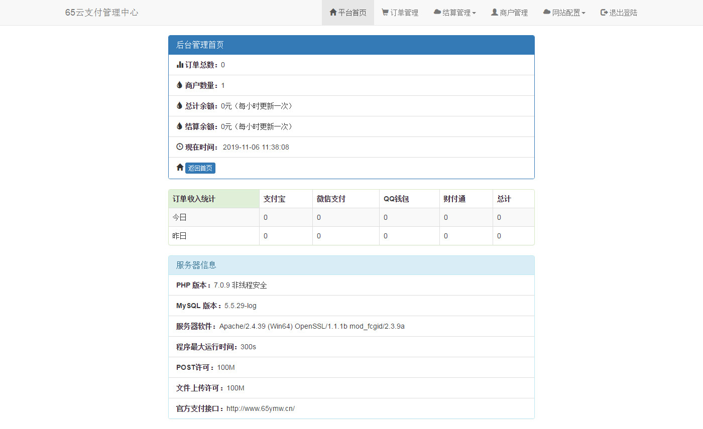This screenshot has height=429, width=703.
Task: Click the 2019-11-06 11:38:08 timestamp
Action: click(x=256, y=147)
